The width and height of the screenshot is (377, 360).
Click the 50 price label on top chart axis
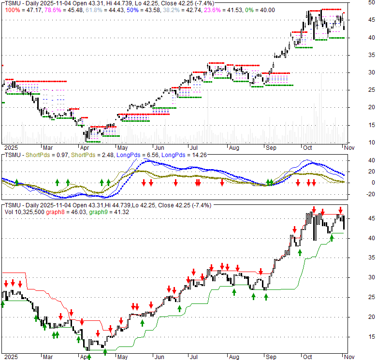pos(372,2)
